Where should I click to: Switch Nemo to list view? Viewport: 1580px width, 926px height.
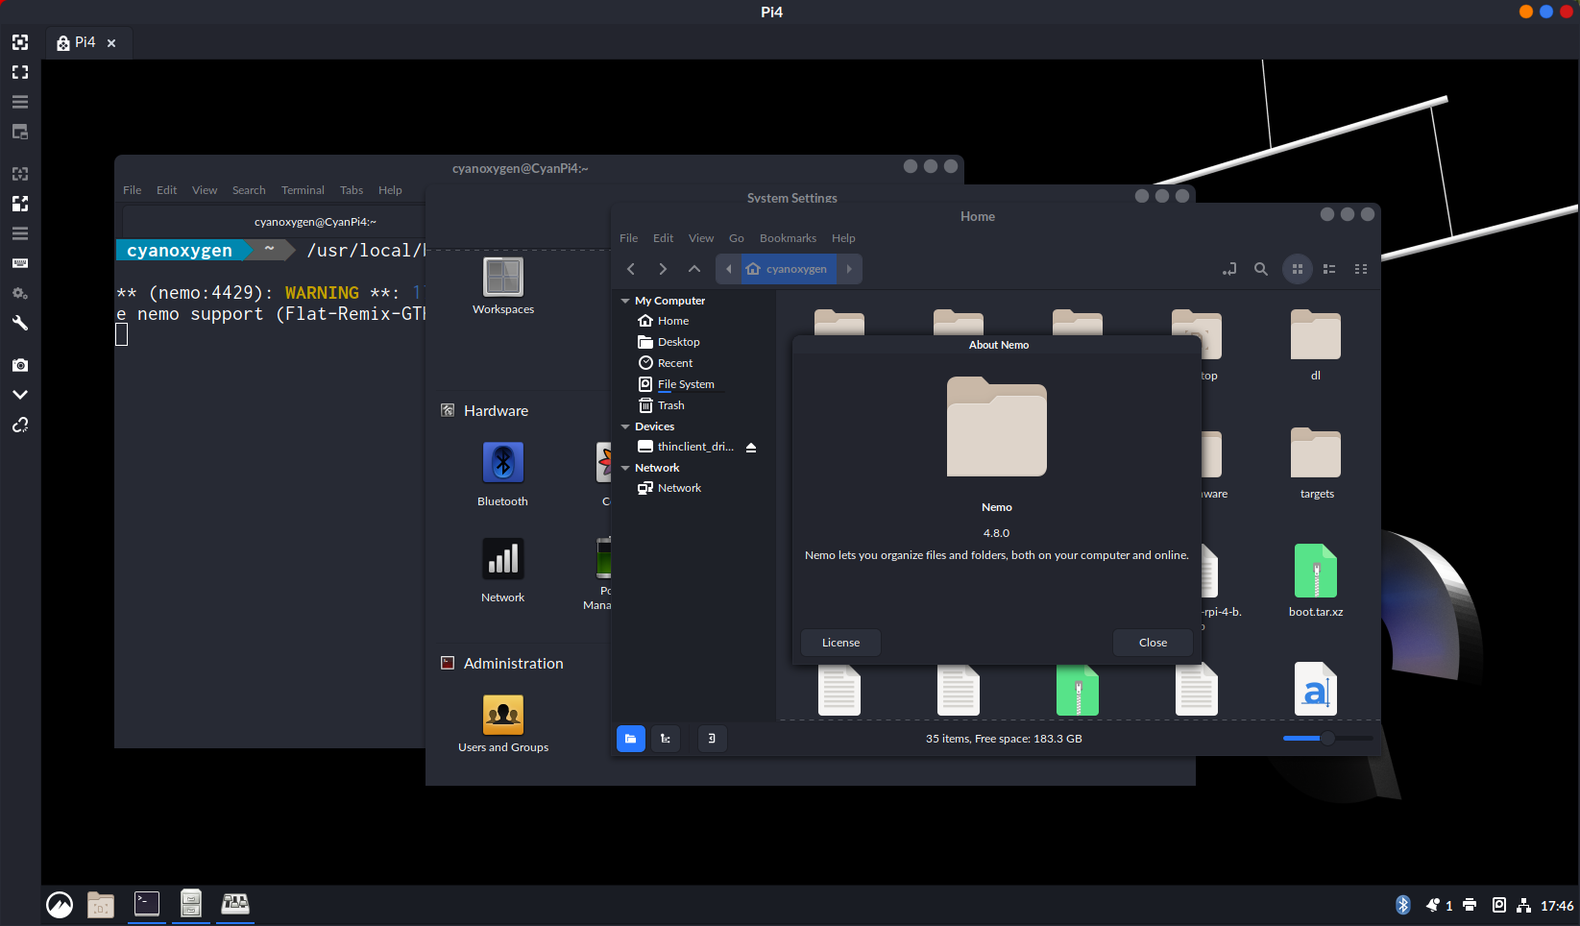click(x=1328, y=269)
